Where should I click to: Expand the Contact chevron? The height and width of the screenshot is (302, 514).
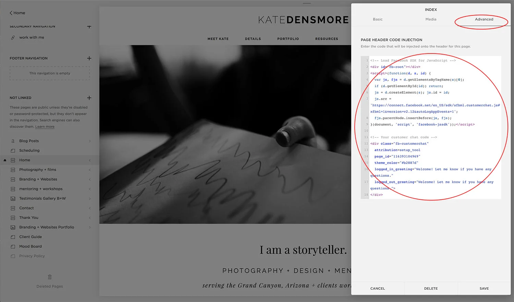(90, 208)
